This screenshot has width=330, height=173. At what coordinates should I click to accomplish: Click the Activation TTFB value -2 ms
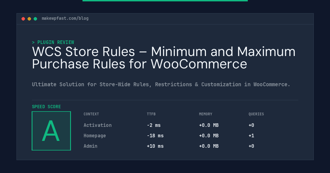pos(154,125)
